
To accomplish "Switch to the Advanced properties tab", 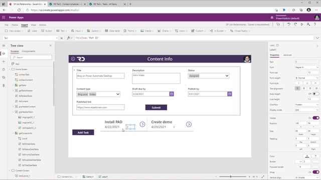I will click(287, 55).
